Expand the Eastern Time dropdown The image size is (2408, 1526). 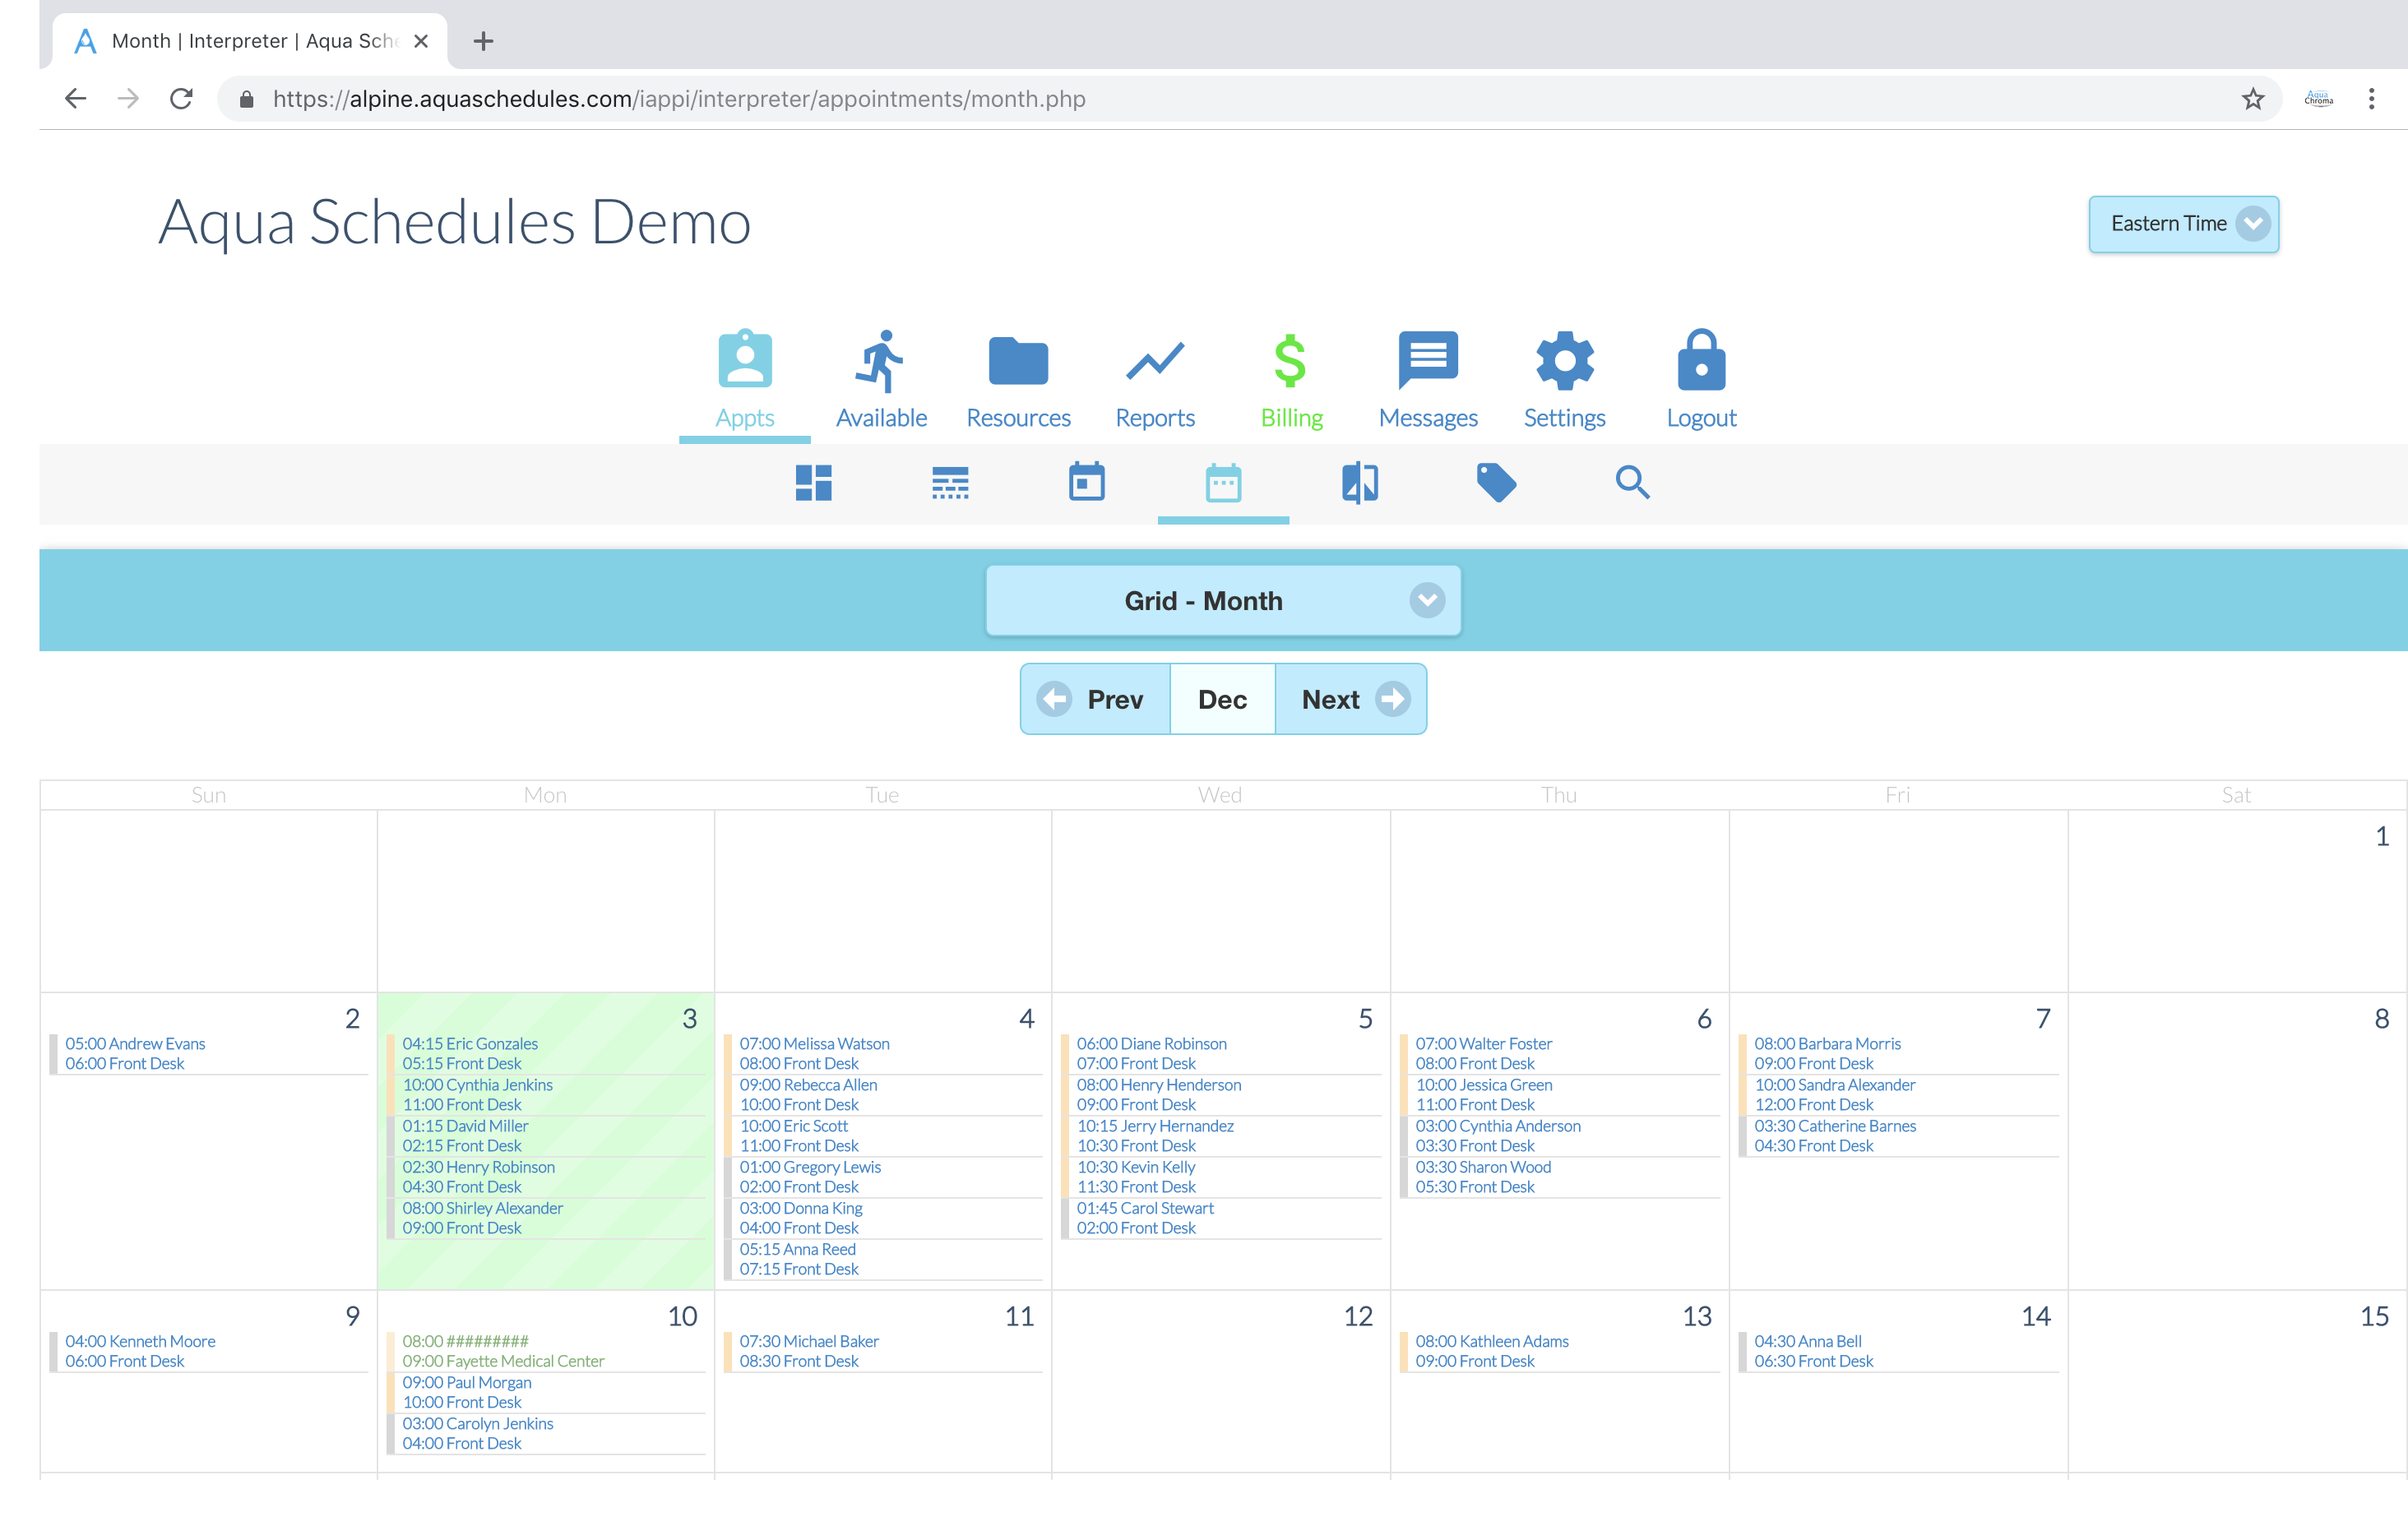point(2183,224)
